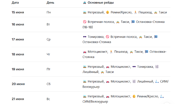Click the День column header

pos(50,3)
